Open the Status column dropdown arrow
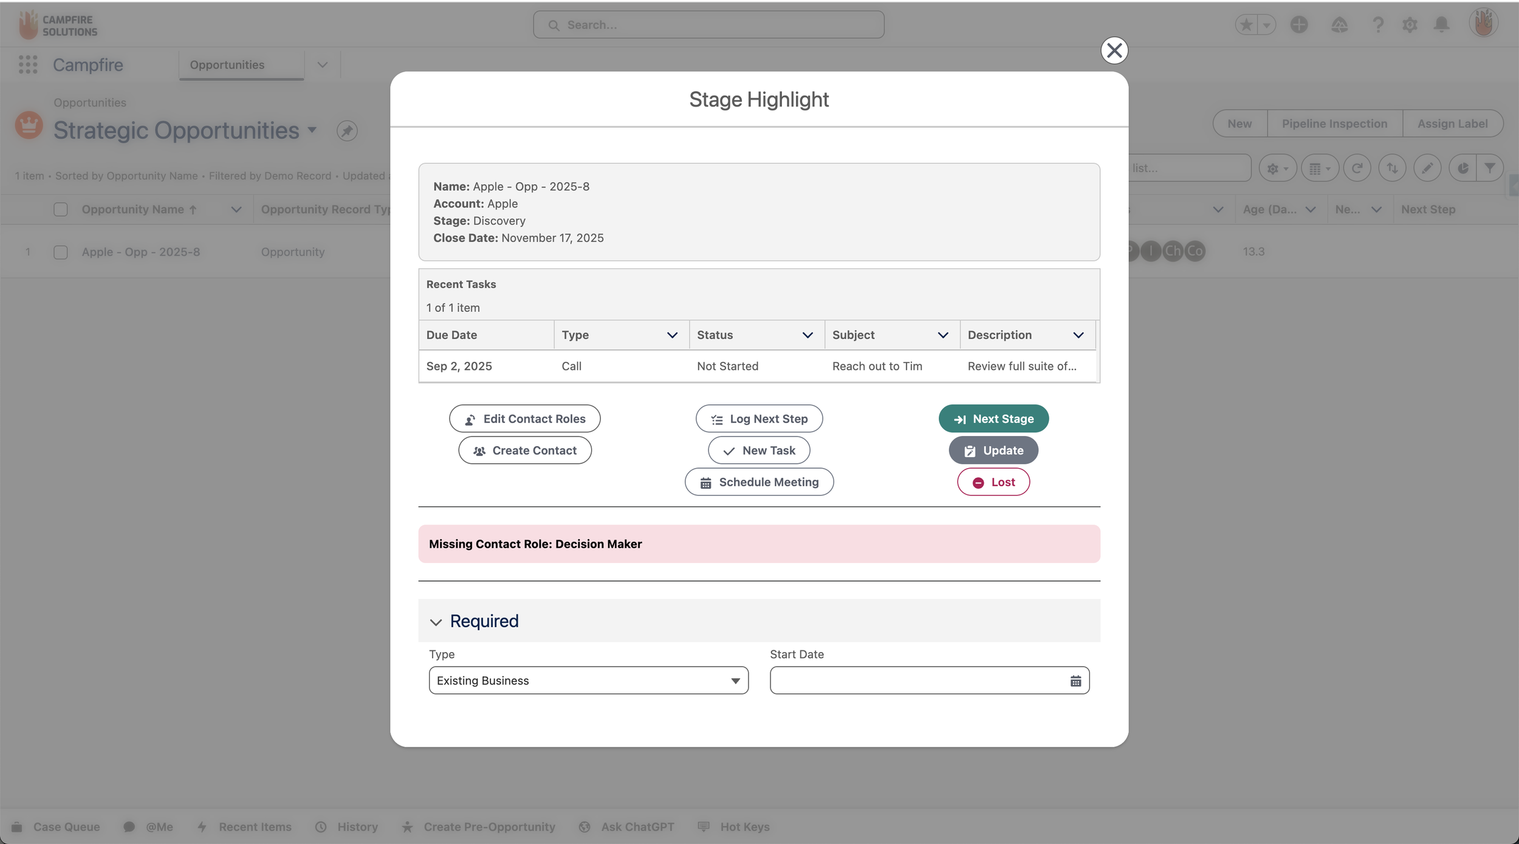Image resolution: width=1519 pixels, height=844 pixels. [808, 335]
